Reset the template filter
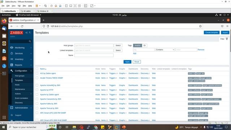Image resolution: width=231 pixels, height=130 pixels. click(x=137, y=62)
